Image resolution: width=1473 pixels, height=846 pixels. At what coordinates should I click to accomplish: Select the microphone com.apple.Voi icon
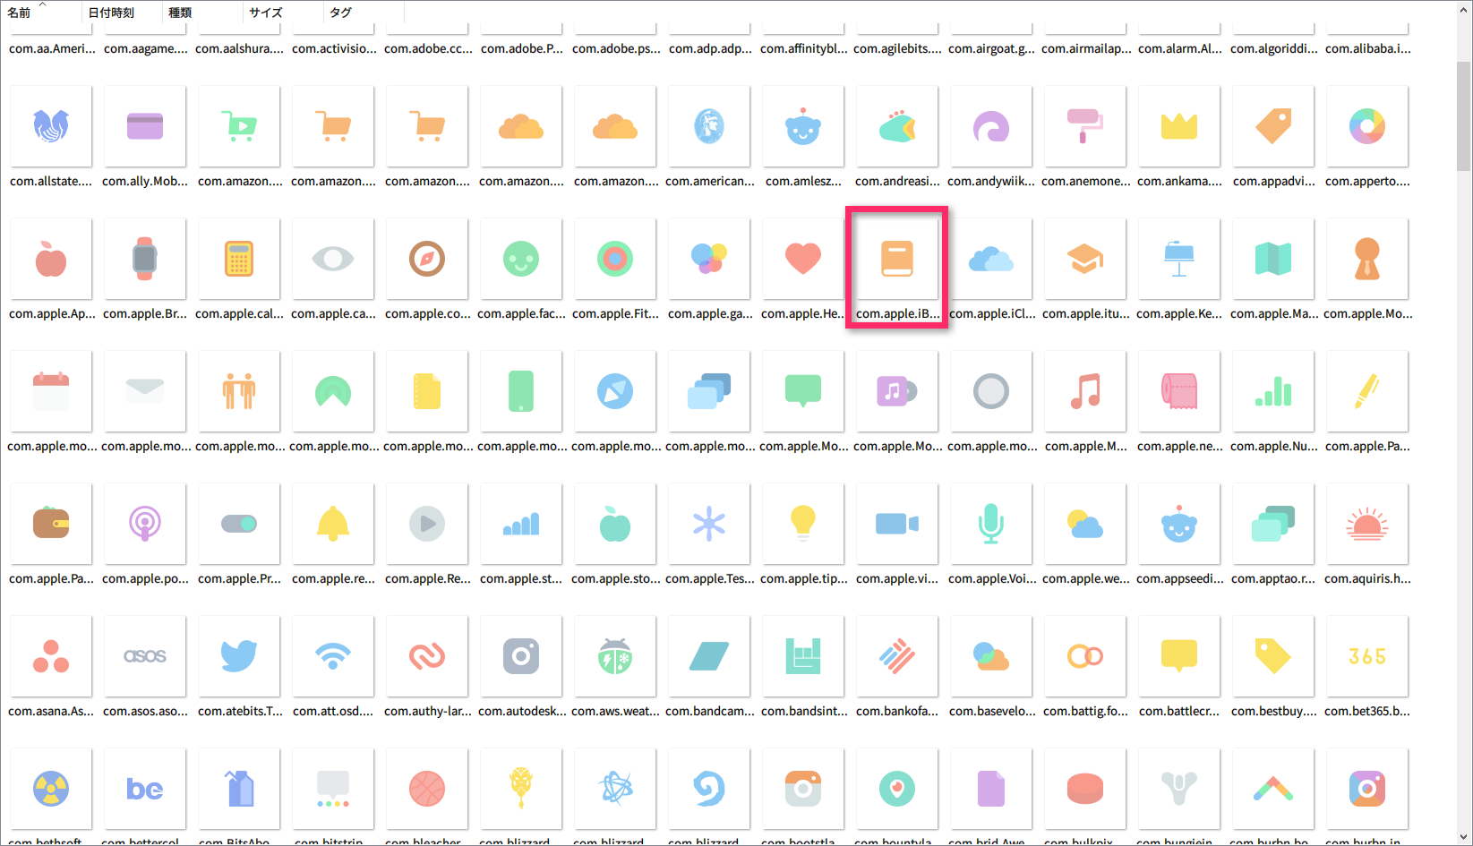(991, 524)
